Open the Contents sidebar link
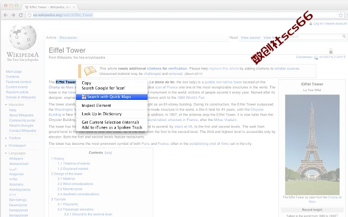Screen dimensions: 348x217 [13, 76]
